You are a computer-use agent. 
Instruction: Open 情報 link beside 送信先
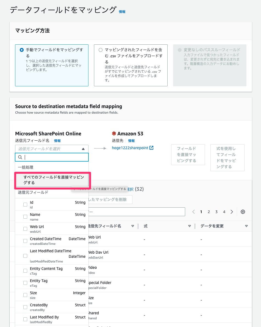(x=131, y=141)
